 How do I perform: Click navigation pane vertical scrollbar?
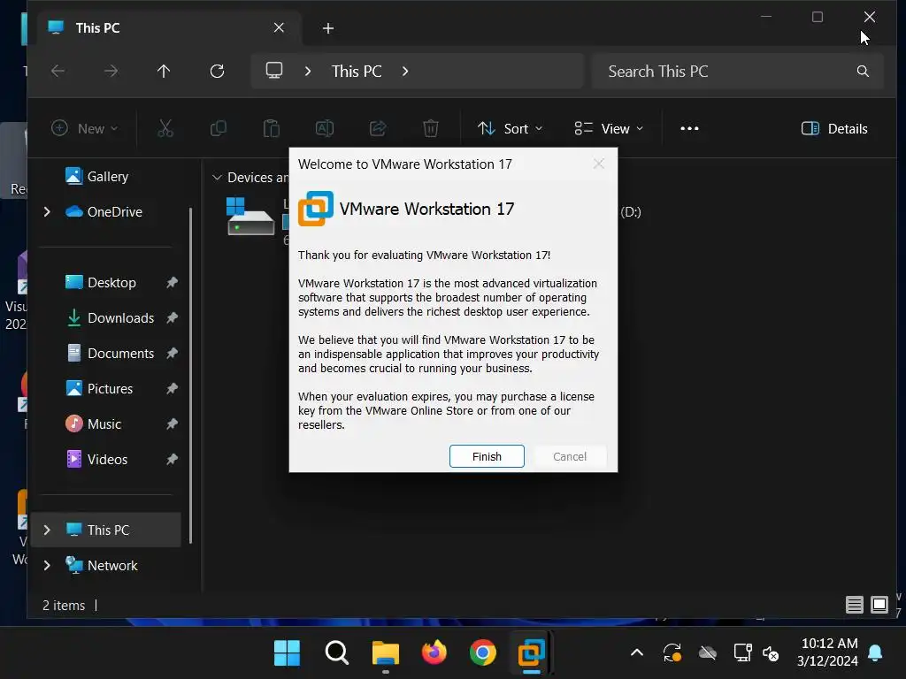[191, 375]
